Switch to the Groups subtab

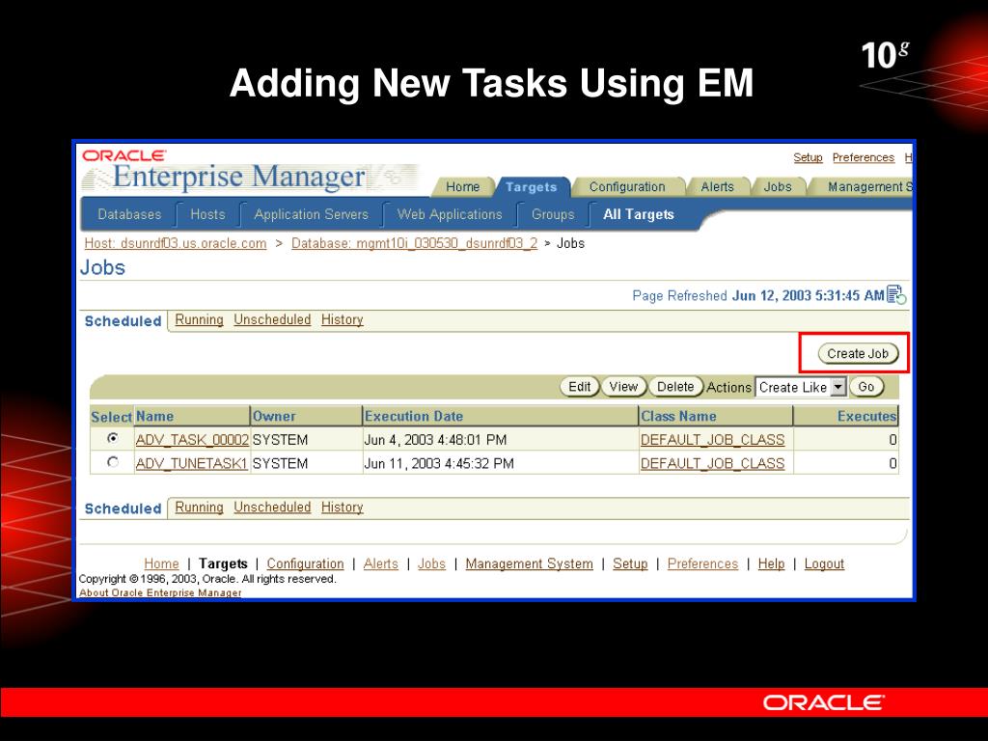553,214
